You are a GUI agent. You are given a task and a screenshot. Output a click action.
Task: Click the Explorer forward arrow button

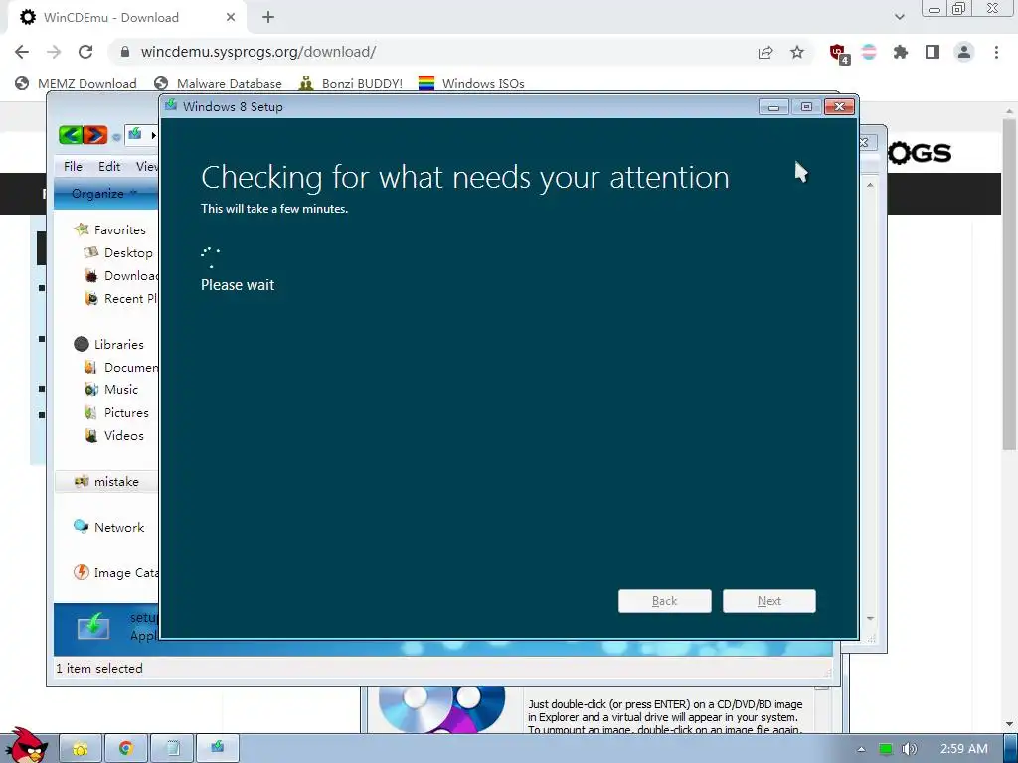(94, 135)
